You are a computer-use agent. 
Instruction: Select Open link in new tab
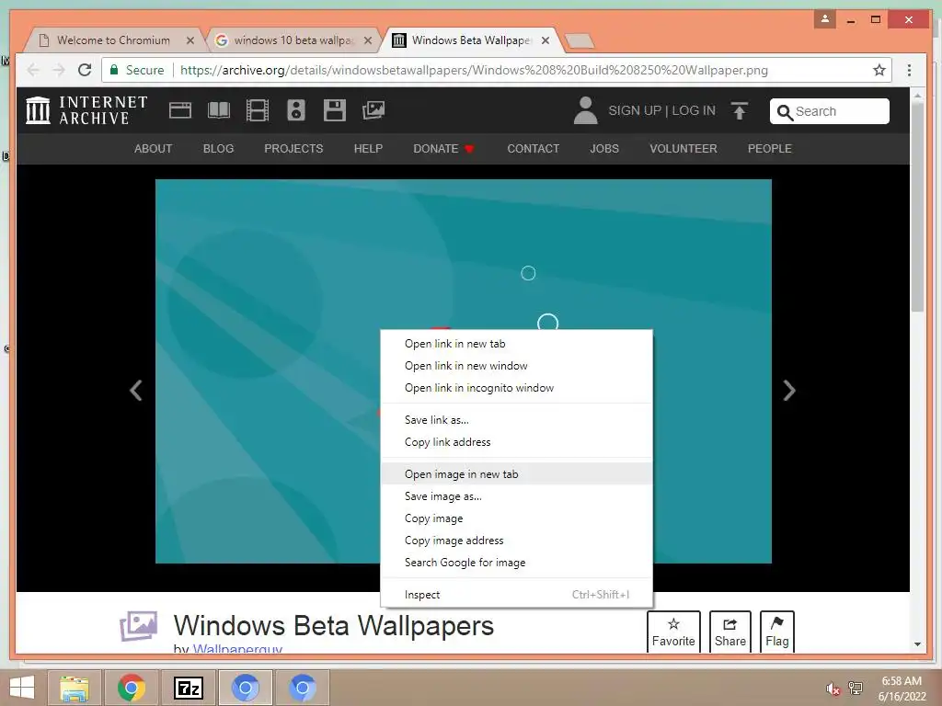(x=517, y=344)
